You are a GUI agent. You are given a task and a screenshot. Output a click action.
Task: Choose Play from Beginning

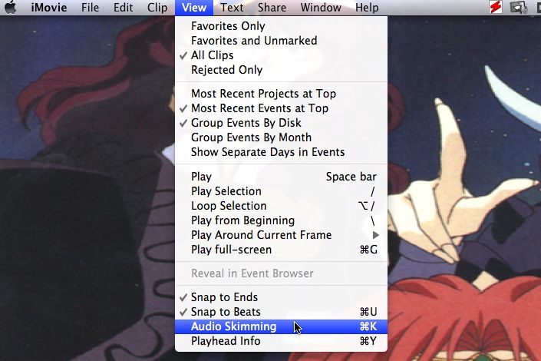(281, 220)
